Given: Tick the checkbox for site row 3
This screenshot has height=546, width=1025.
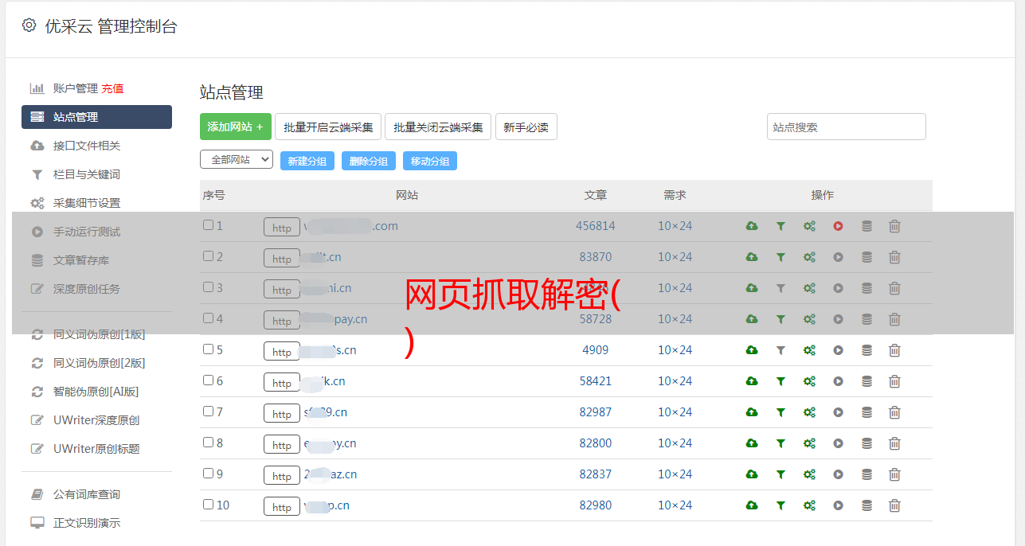Looking at the screenshot, I should [208, 287].
